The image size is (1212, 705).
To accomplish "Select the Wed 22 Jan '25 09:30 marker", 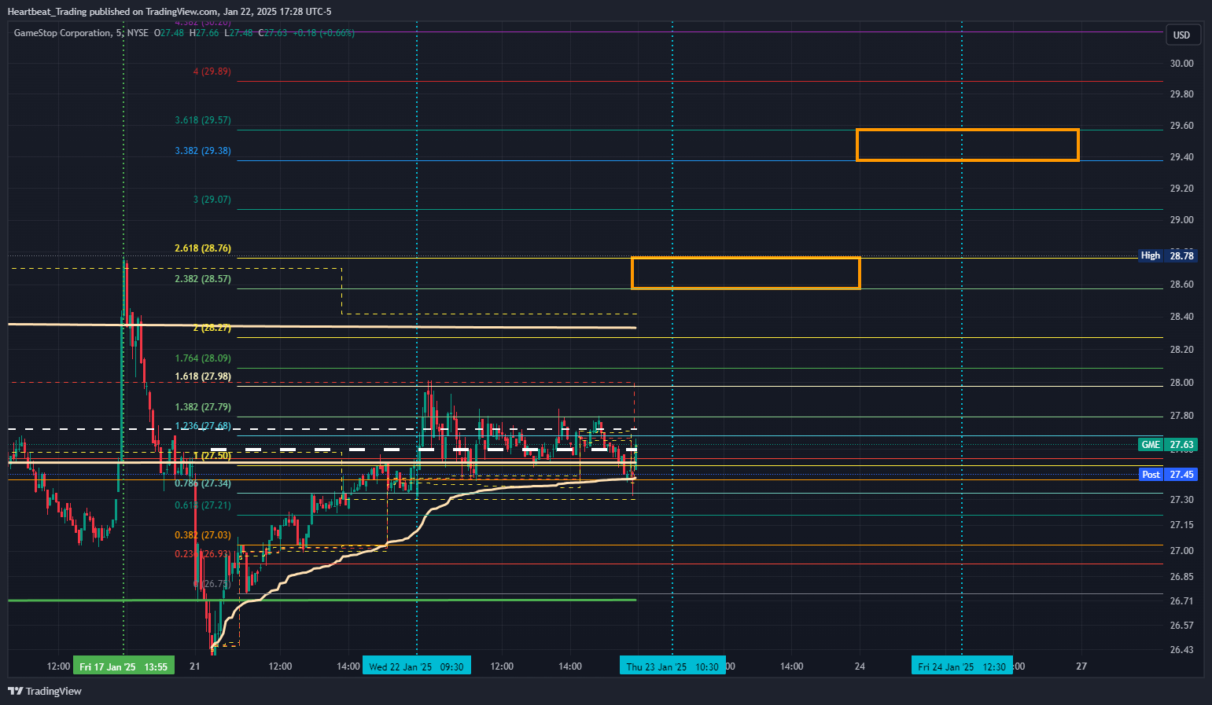I will [416, 666].
